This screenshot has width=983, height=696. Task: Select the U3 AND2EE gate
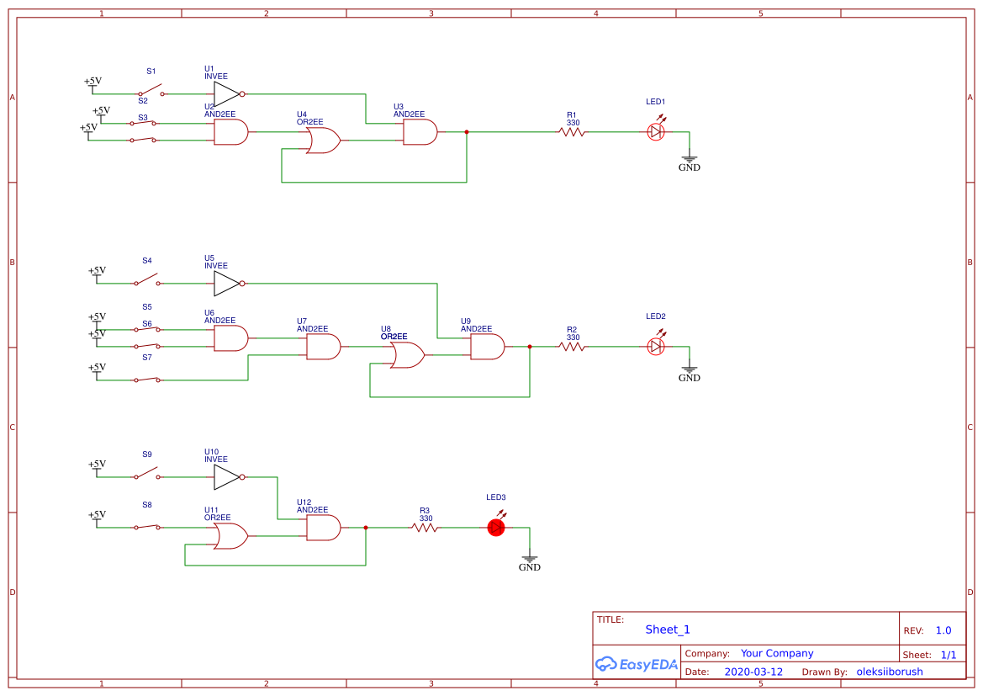420,132
